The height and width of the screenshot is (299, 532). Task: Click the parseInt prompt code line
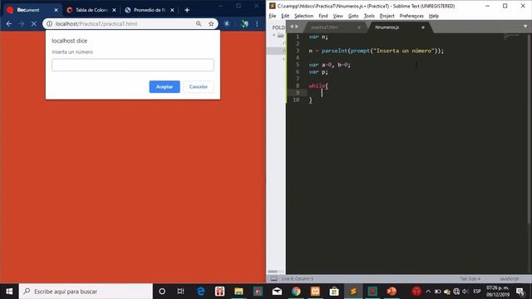[x=376, y=51]
